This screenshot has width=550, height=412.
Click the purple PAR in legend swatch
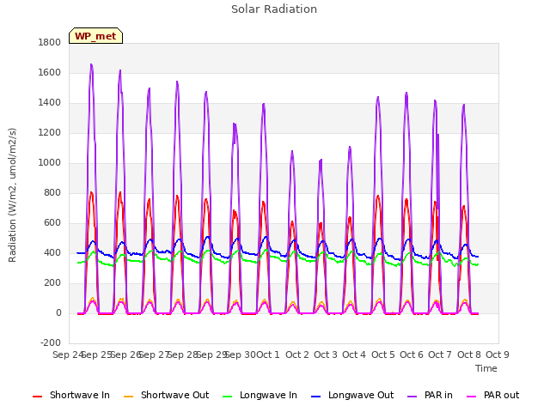[x=412, y=397]
